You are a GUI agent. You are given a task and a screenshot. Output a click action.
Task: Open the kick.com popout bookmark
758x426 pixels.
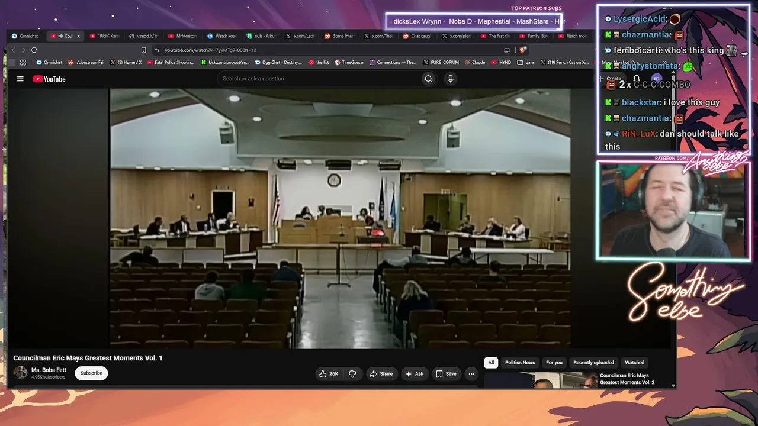(225, 62)
